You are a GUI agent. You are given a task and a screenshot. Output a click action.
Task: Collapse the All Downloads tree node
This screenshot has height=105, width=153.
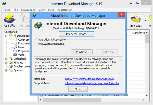click(6, 36)
